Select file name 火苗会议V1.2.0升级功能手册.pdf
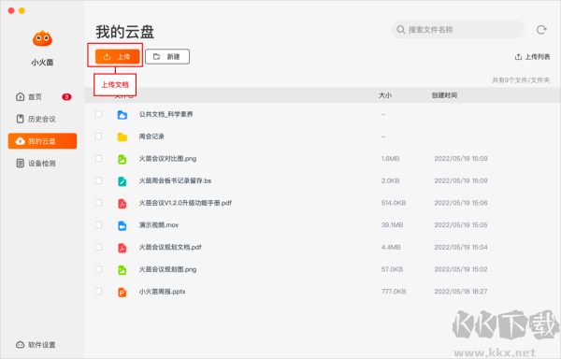 [185, 203]
